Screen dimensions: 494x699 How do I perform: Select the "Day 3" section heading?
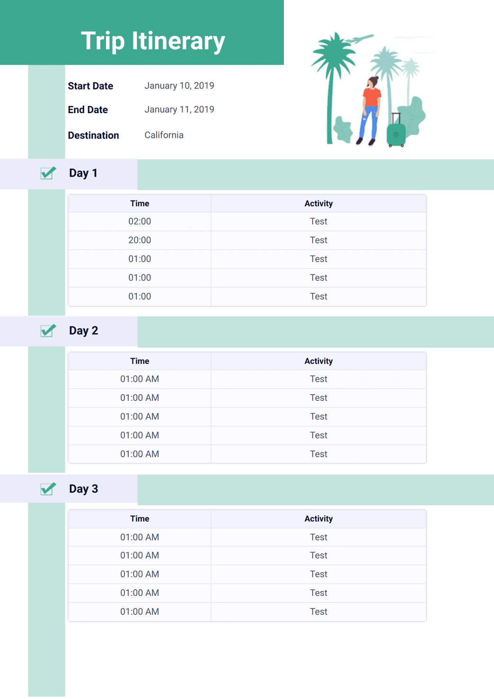pyautogui.click(x=83, y=489)
